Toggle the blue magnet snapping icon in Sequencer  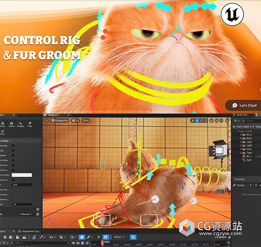point(106,237)
